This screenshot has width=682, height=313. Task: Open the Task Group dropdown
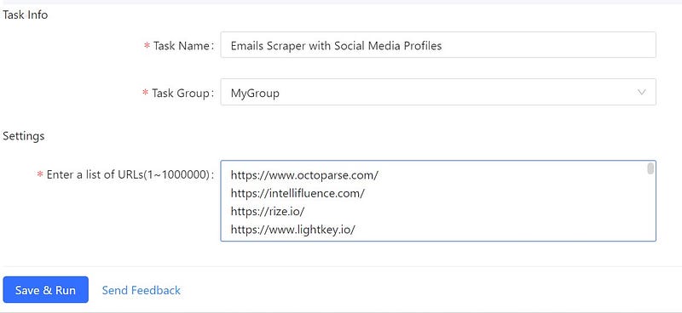[x=438, y=92]
